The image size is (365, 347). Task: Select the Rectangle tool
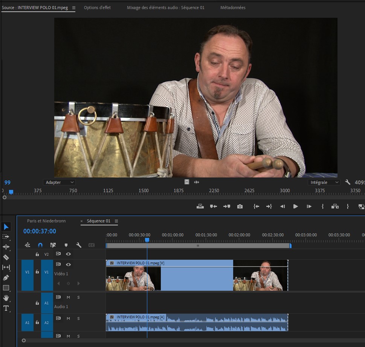[x=6, y=288]
